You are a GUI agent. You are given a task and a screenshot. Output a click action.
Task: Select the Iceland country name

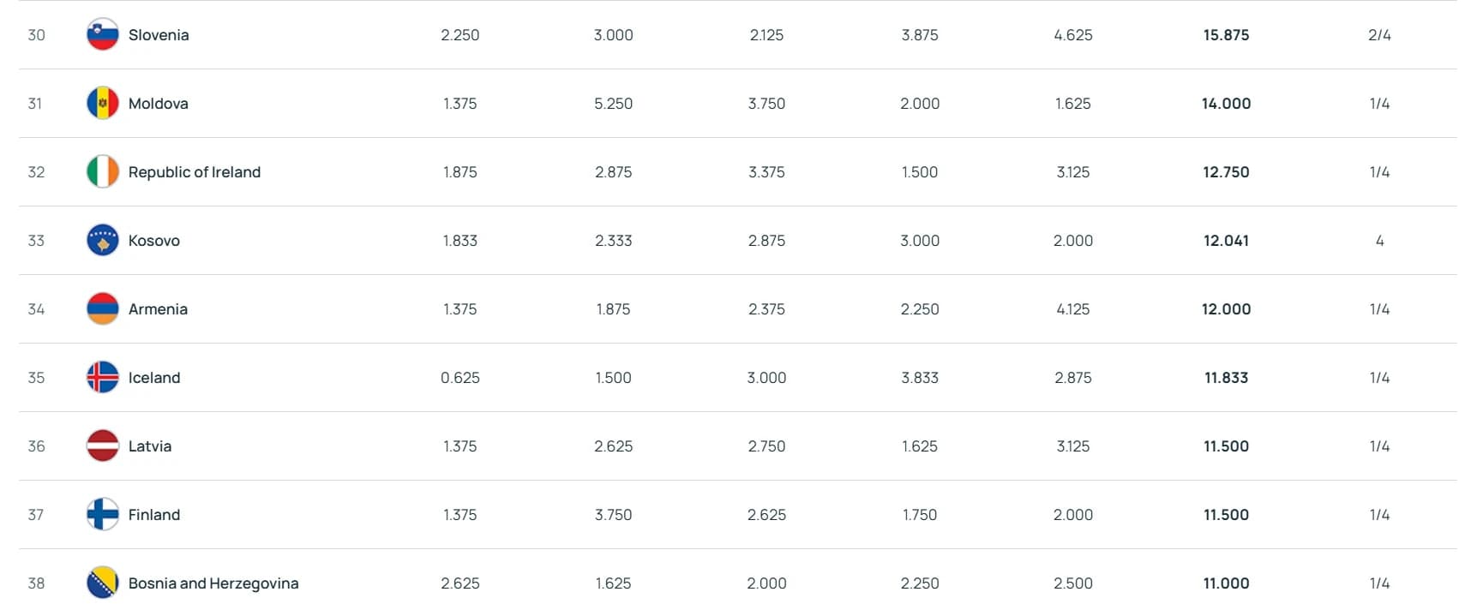154,378
